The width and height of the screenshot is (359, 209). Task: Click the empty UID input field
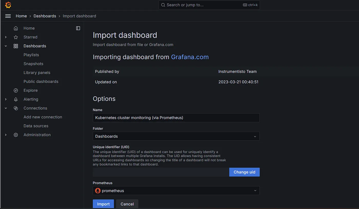(161, 172)
